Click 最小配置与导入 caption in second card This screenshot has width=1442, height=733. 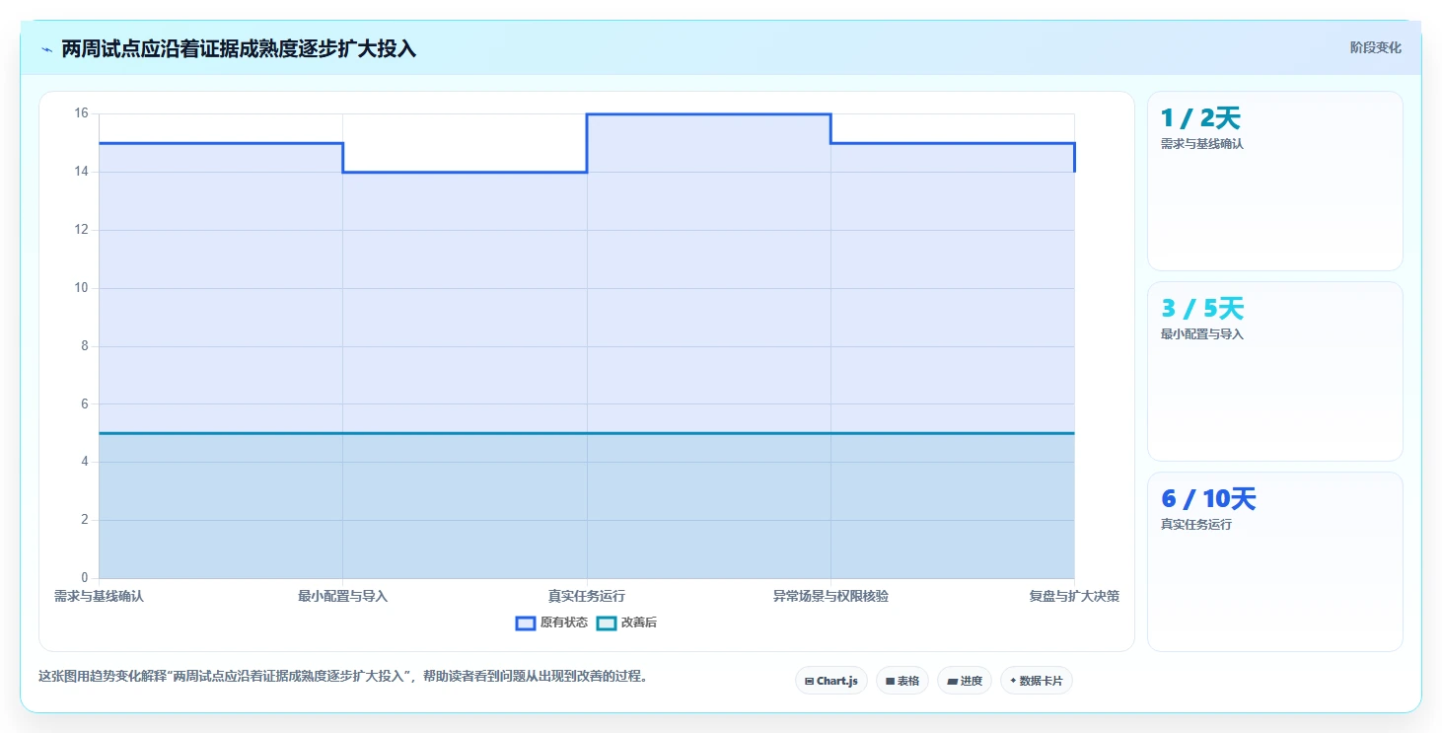(1202, 334)
